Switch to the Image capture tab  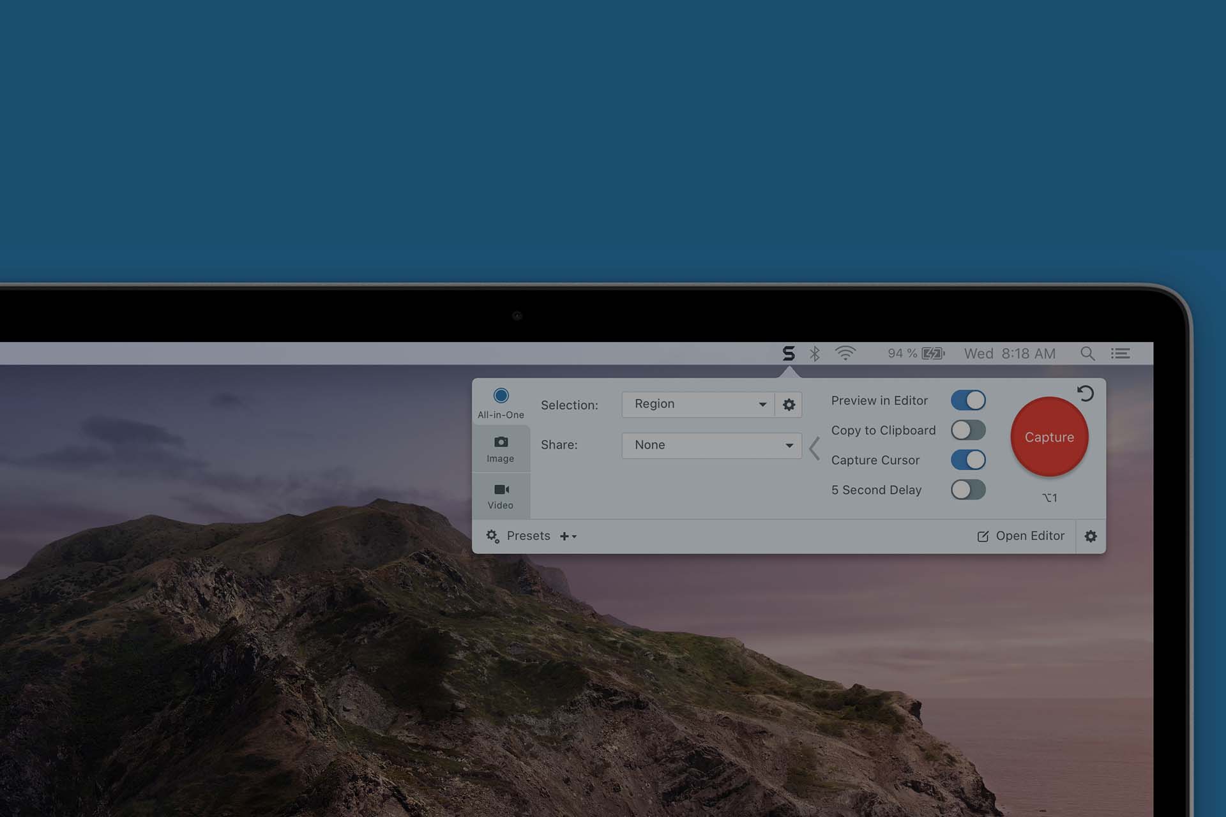pyautogui.click(x=501, y=449)
